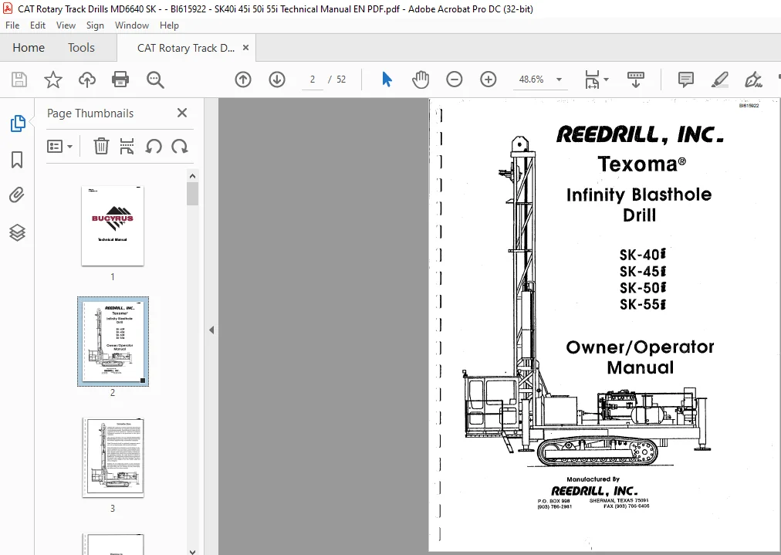Print the document with printer icon
Image resolution: width=781 pixels, height=555 pixels.
click(x=120, y=80)
